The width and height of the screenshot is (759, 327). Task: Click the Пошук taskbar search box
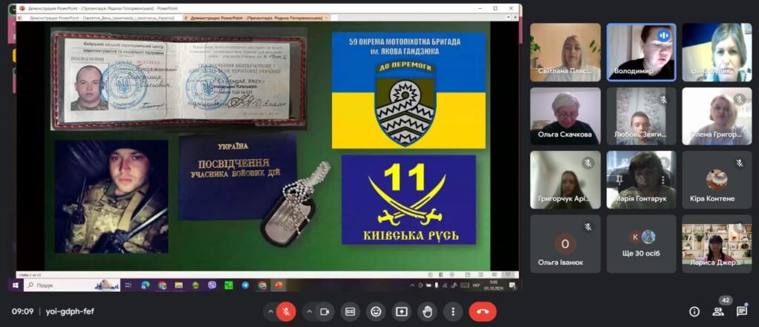point(71,285)
